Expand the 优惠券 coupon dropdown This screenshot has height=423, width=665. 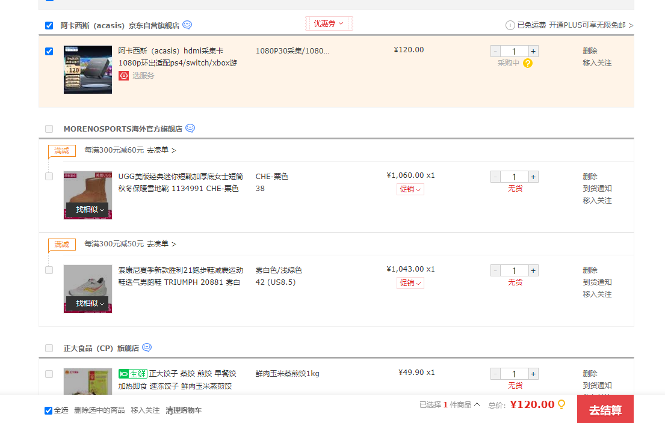tap(329, 23)
